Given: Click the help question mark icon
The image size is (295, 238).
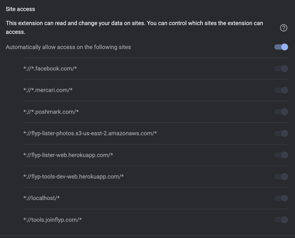Looking at the screenshot, I should click(x=284, y=28).
